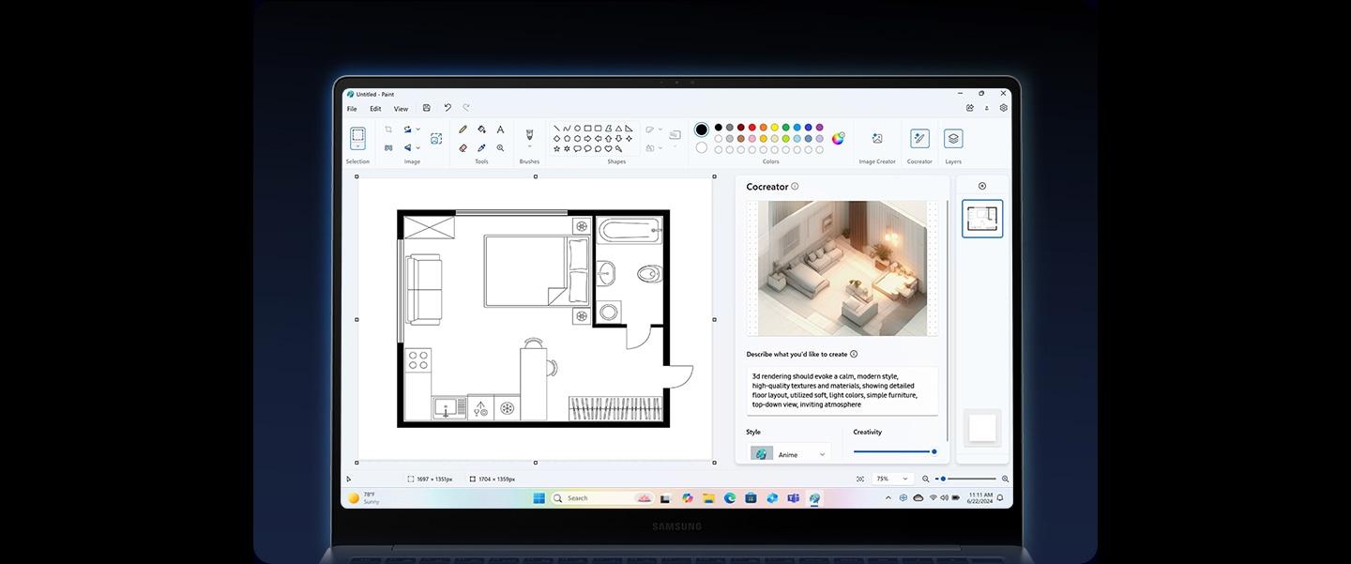Viewport: 1351px width, 564px height.
Task: Open the Windows Start button
Action: click(x=539, y=497)
